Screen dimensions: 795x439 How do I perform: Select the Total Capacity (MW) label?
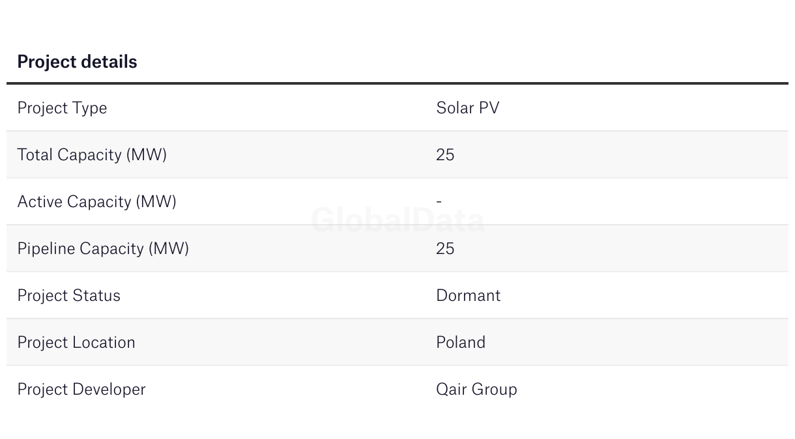pos(92,155)
